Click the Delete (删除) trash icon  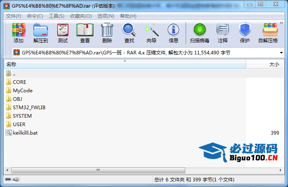pos(107,30)
